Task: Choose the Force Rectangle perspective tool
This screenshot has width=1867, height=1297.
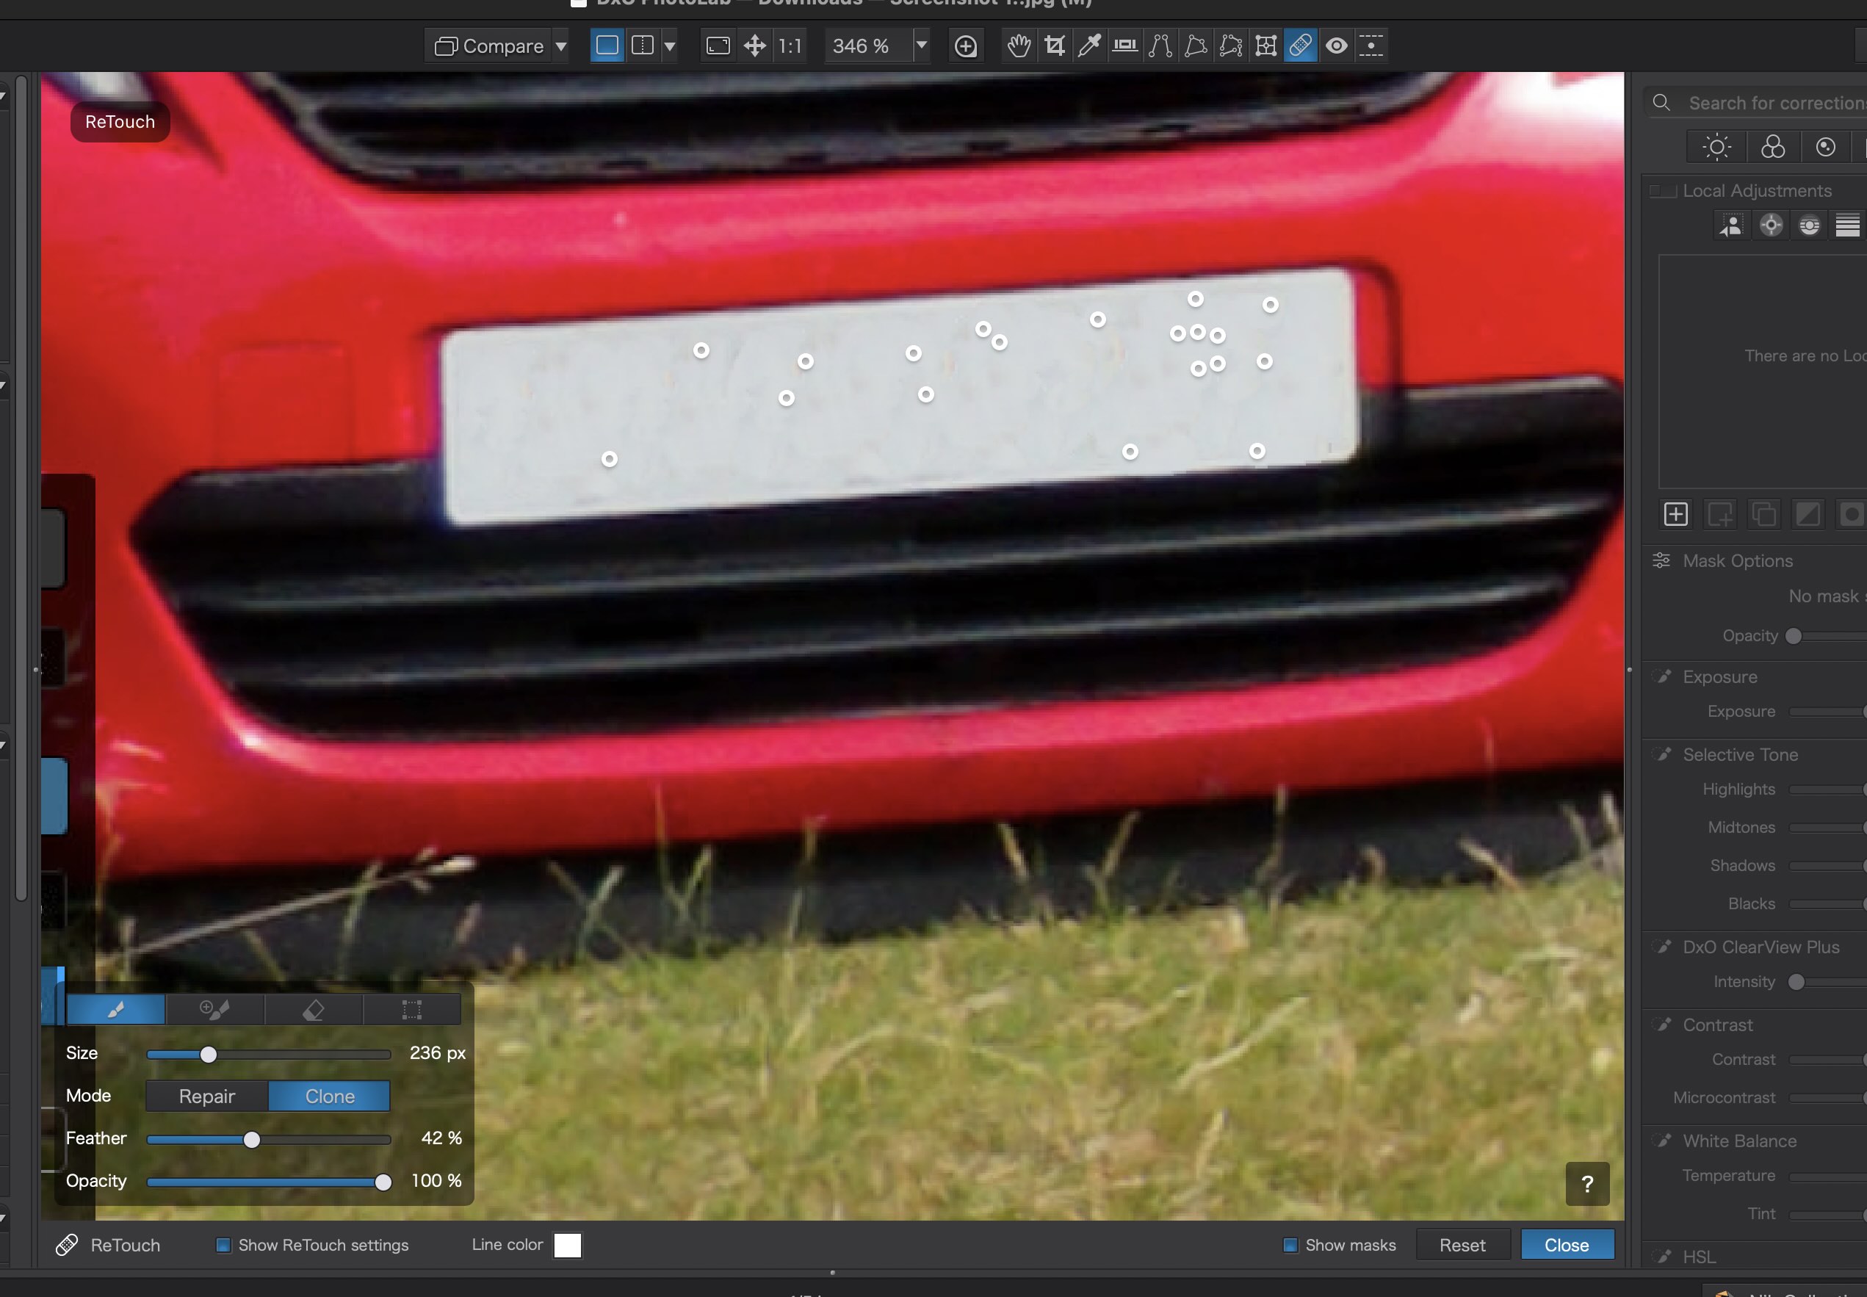Action: pyautogui.click(x=1195, y=46)
